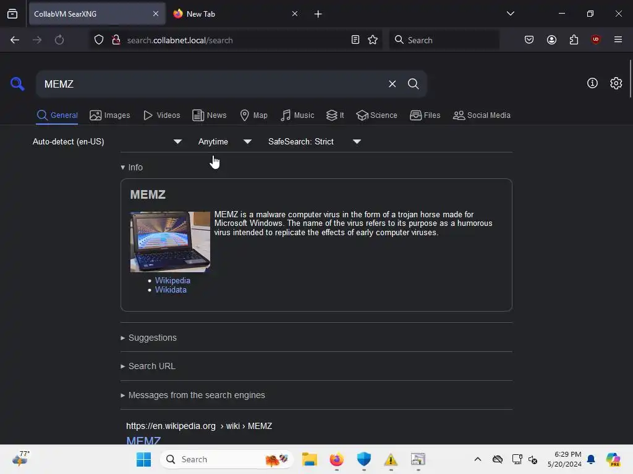The height and width of the screenshot is (474, 633).
Task: Open the SafeSearch: Strict dropdown
Action: coord(315,141)
